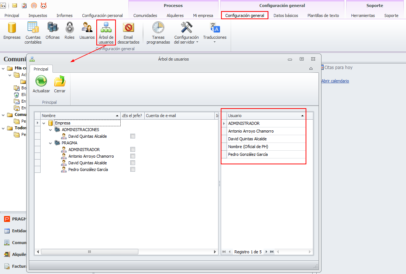
Task: Collapse the Todos folder in left tree
Action: point(3,129)
